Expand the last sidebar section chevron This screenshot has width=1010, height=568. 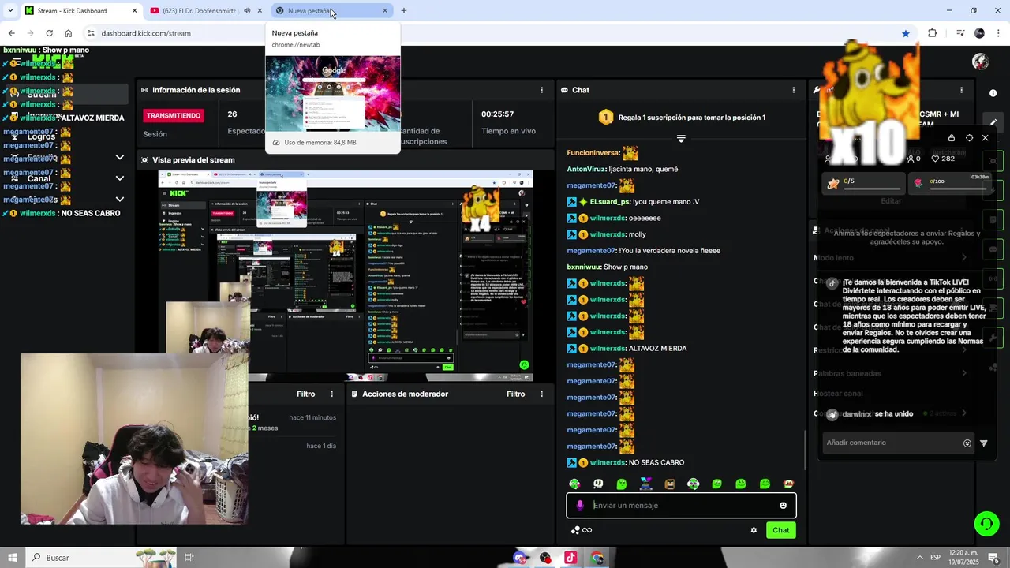click(x=120, y=200)
